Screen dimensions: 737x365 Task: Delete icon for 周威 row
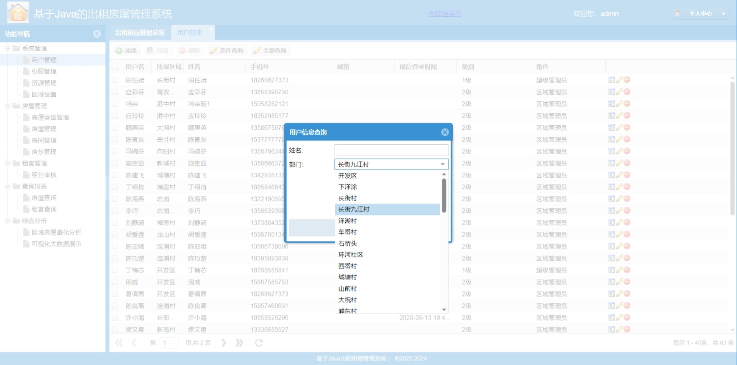627,282
